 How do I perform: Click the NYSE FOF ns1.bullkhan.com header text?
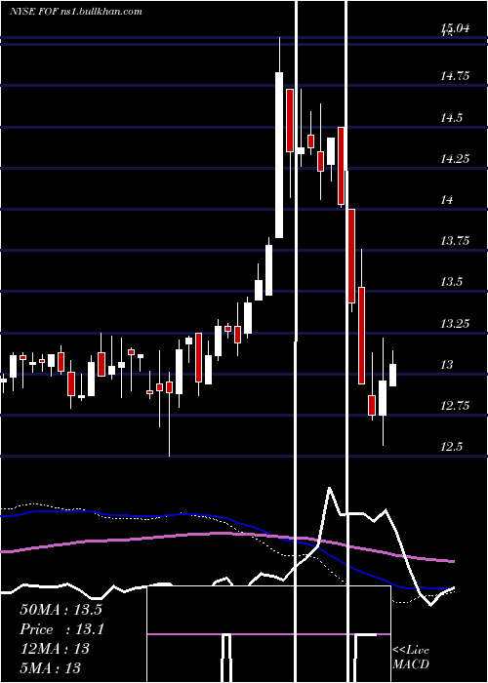[x=76, y=11]
